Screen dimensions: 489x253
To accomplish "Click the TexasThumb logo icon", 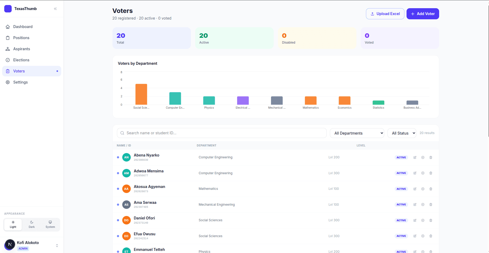I will click(8, 8).
